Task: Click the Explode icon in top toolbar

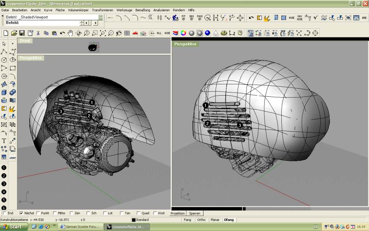Action: (267, 18)
